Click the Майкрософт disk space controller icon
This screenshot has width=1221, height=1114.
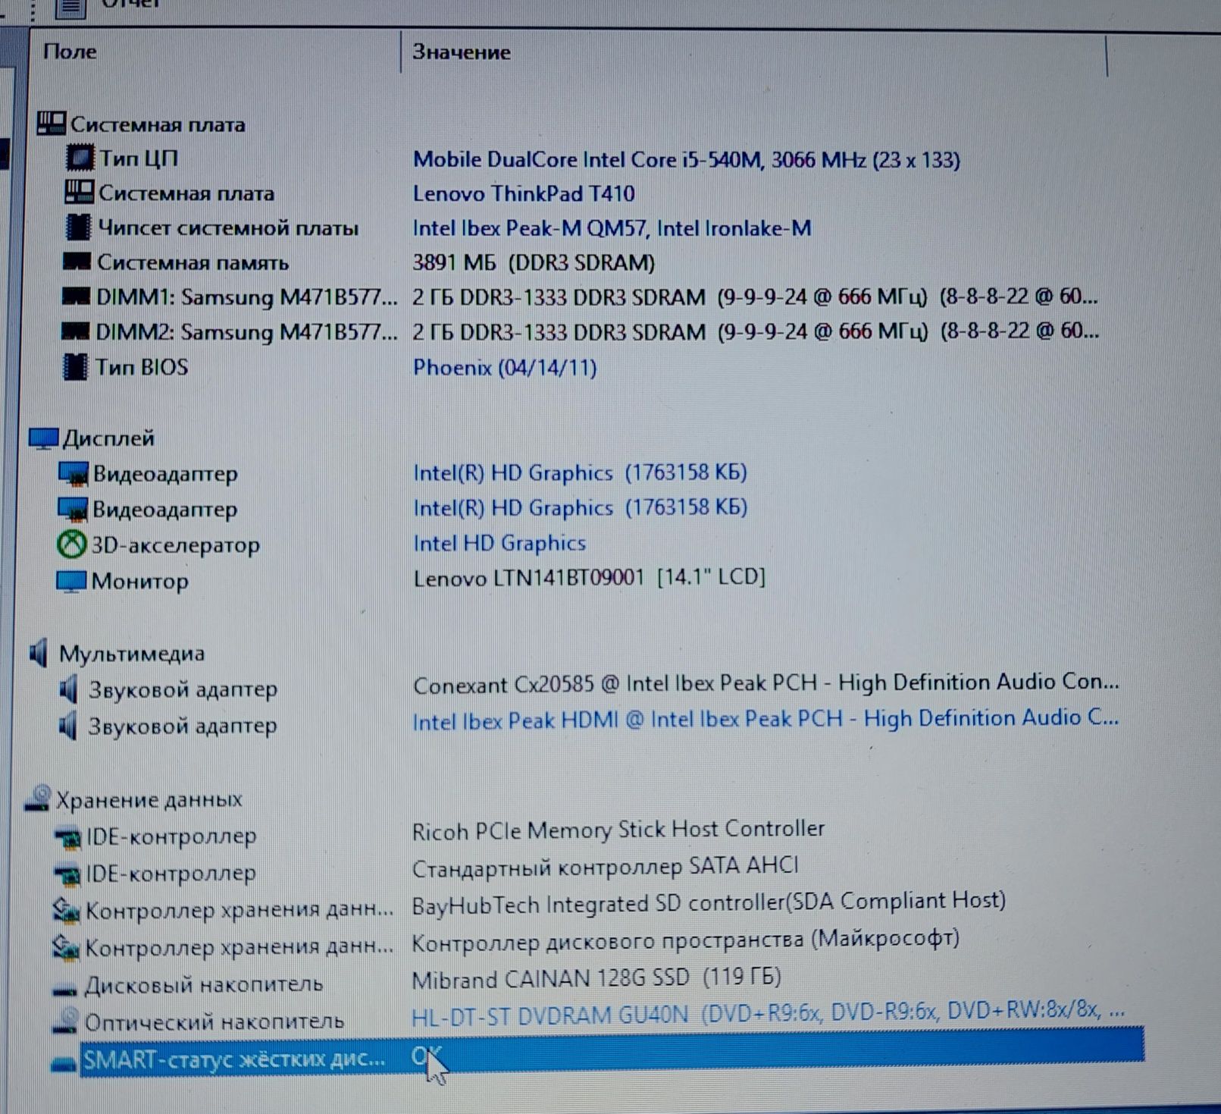(x=65, y=947)
